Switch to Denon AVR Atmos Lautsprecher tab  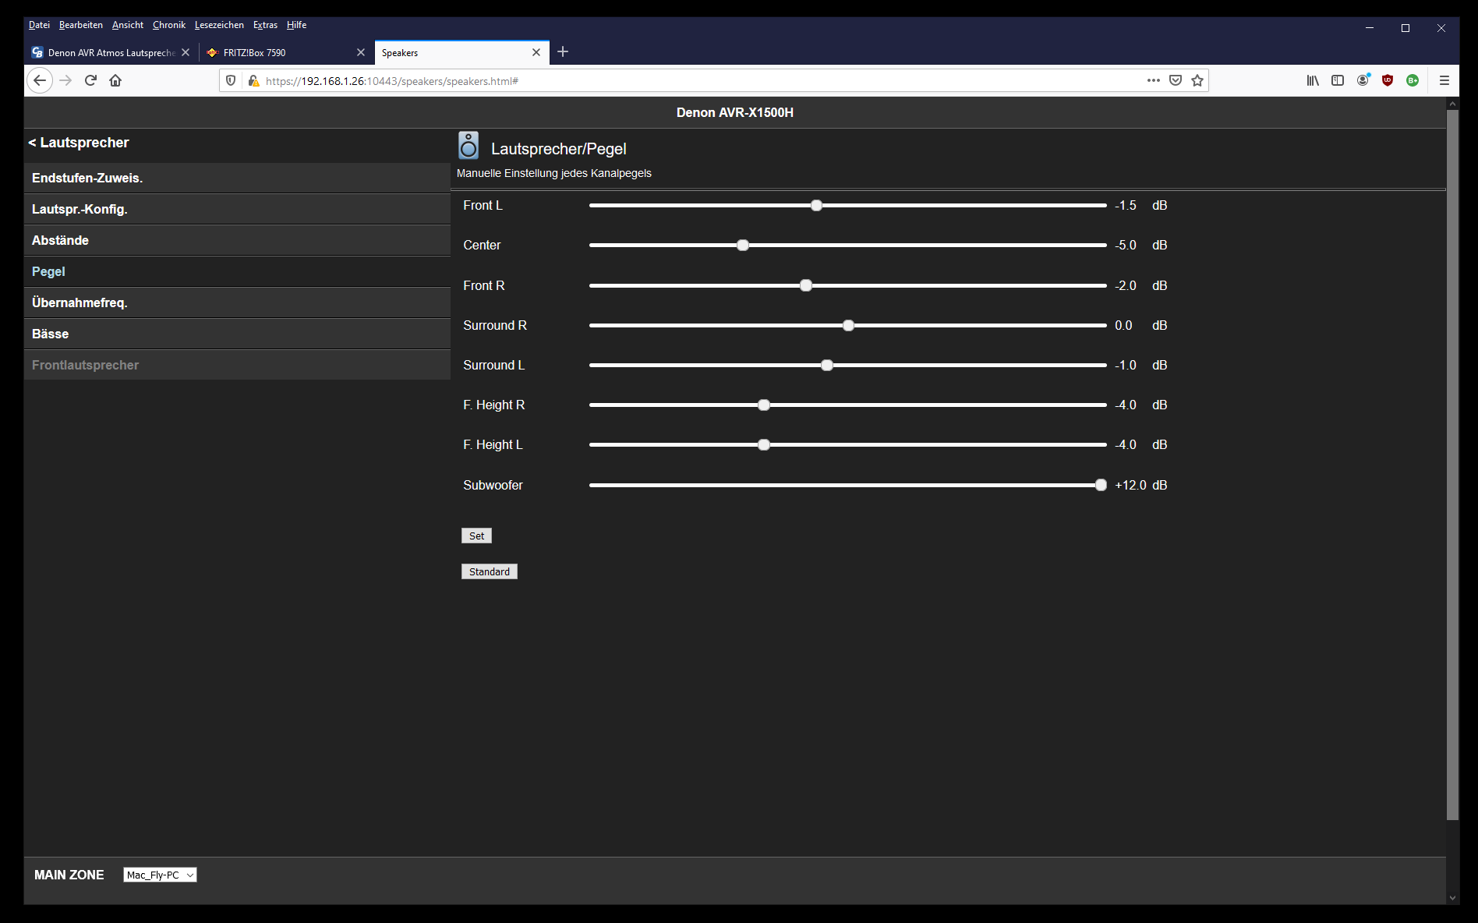111,52
